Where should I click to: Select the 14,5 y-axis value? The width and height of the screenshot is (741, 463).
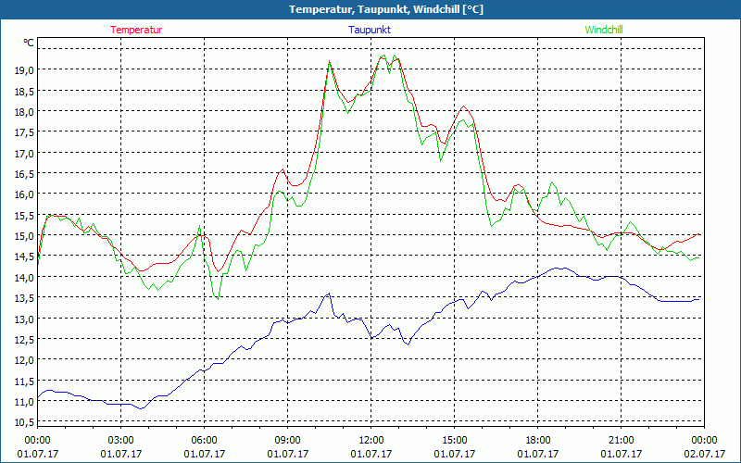(x=25, y=257)
